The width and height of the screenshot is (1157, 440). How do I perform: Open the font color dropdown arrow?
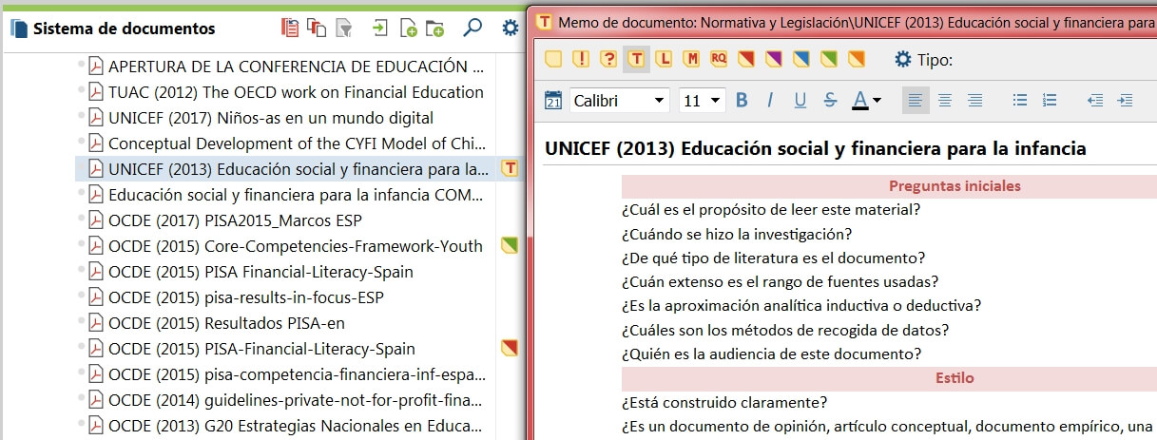pos(877,100)
